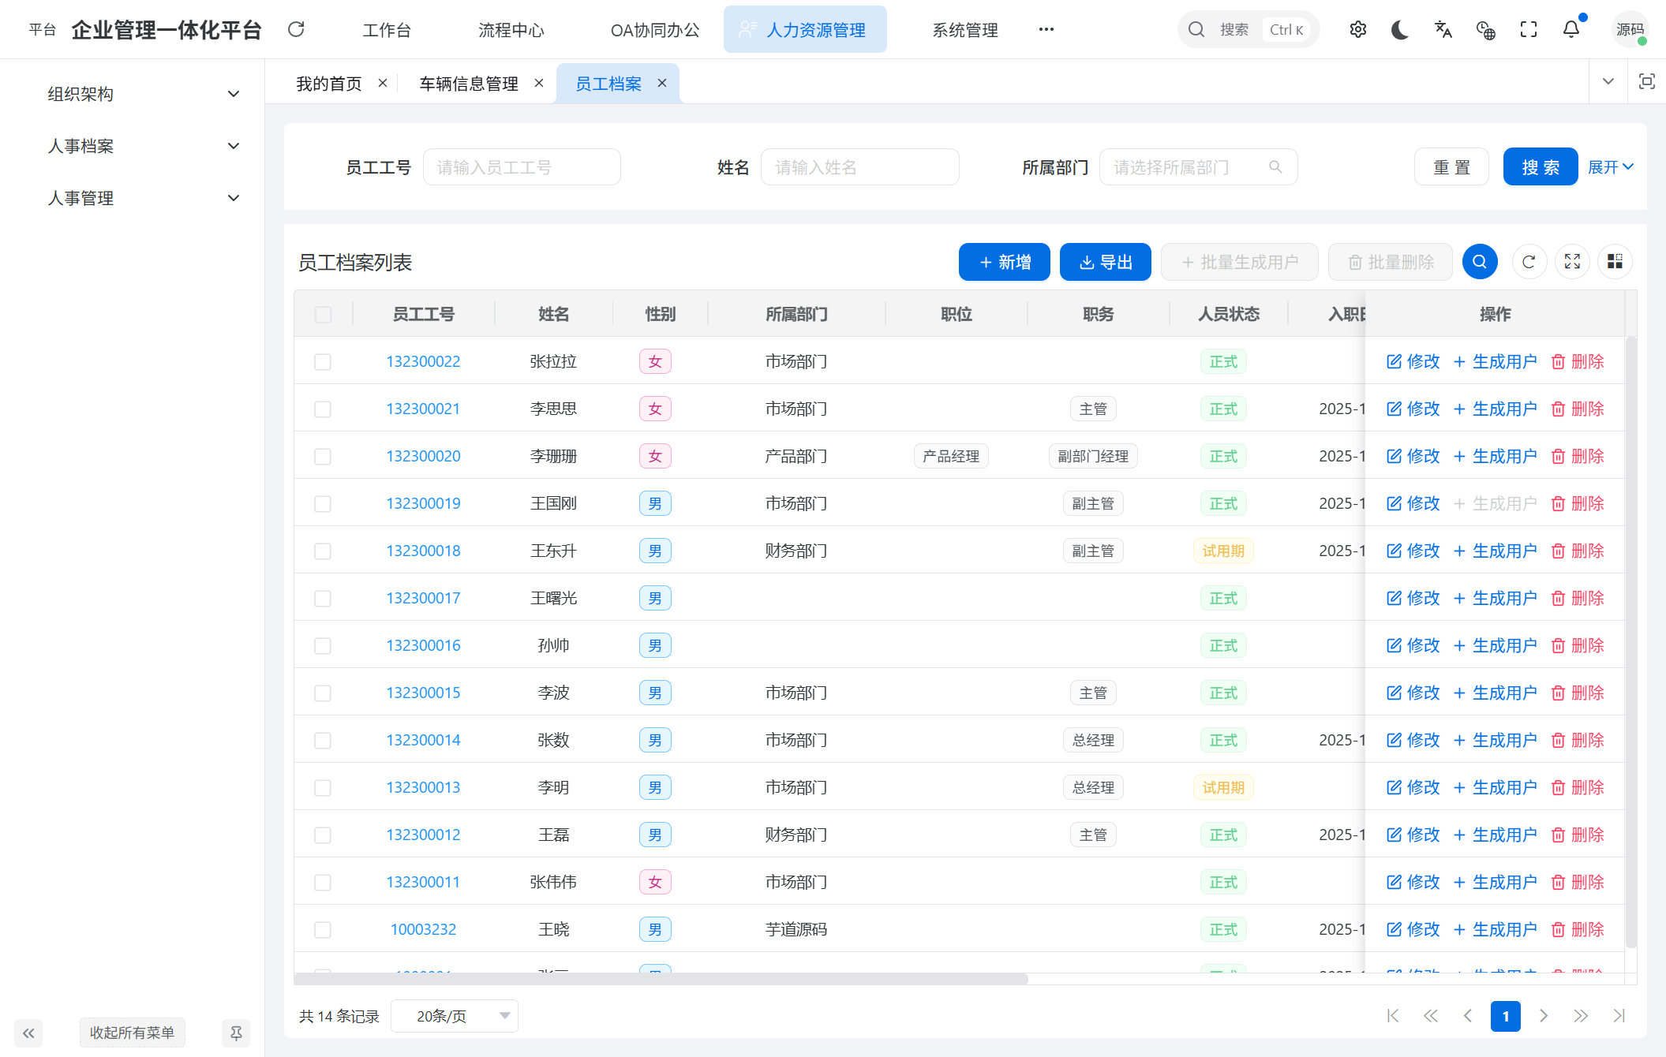Check the row checkbox for 王东升

pyautogui.click(x=323, y=551)
